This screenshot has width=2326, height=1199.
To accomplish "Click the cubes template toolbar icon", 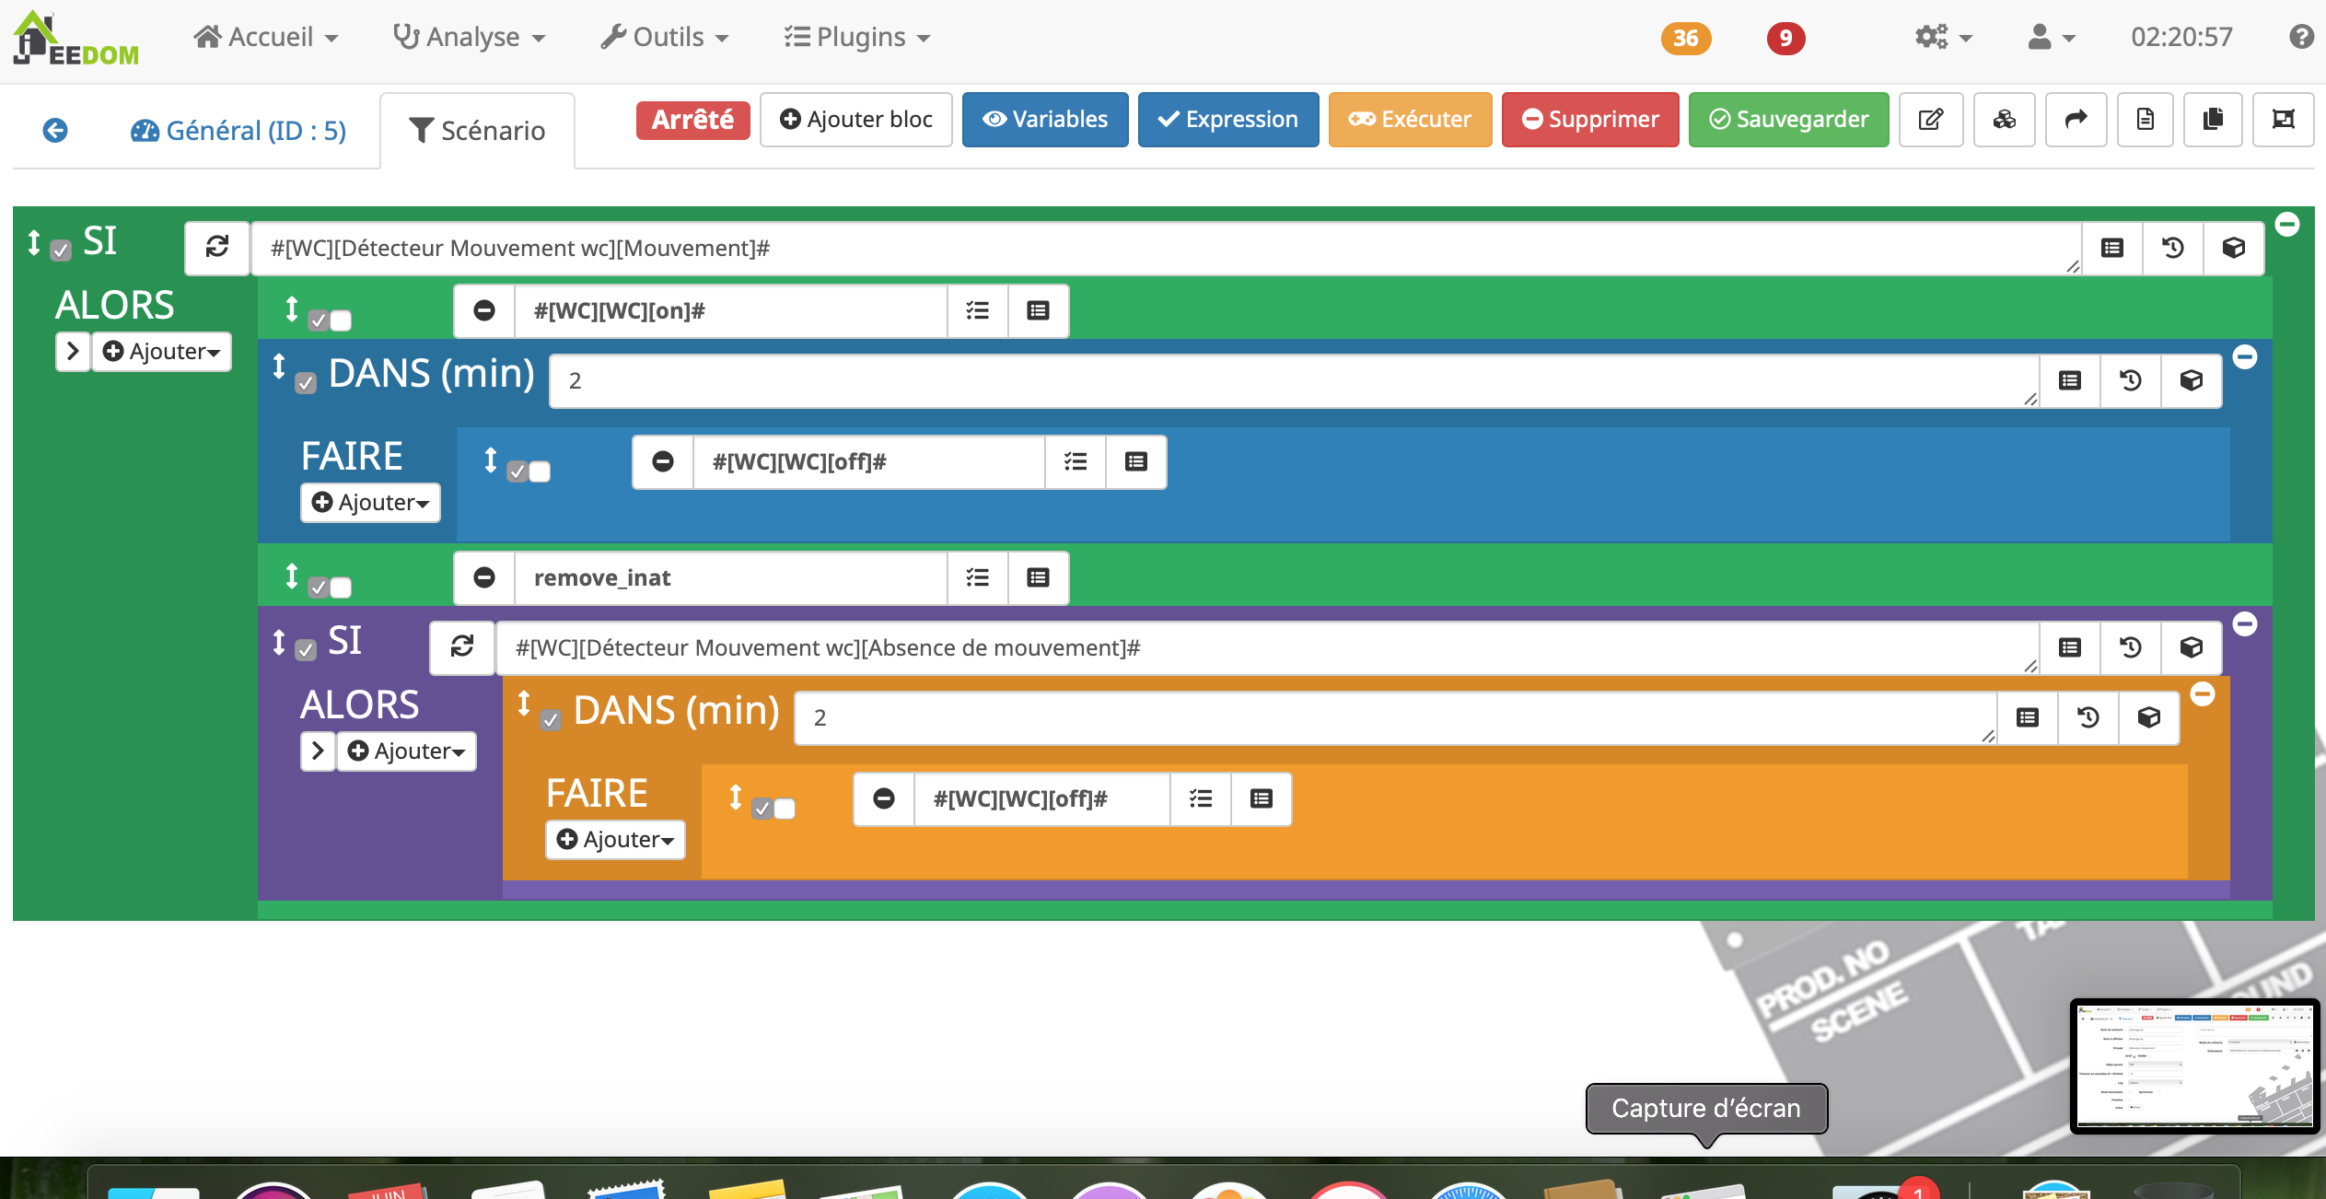I will (2005, 120).
